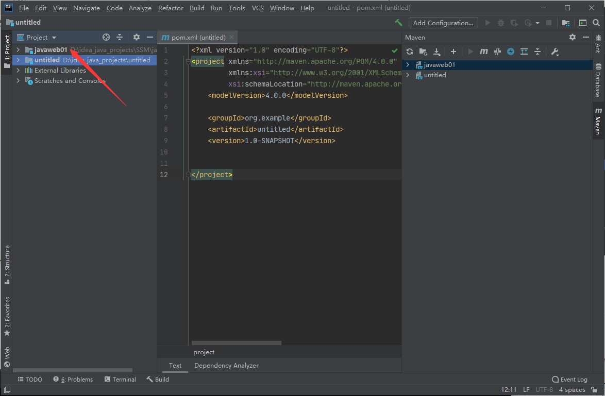Toggle Maven show dependencies button
Screen dimensions: 605x396
click(x=524, y=51)
